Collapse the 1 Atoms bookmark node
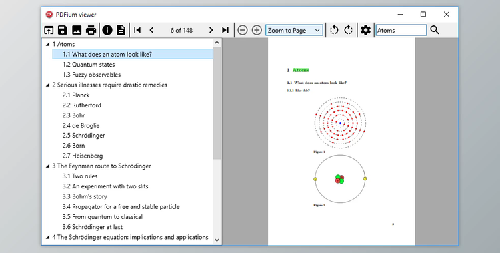This screenshot has width=500, height=253. 48,44
